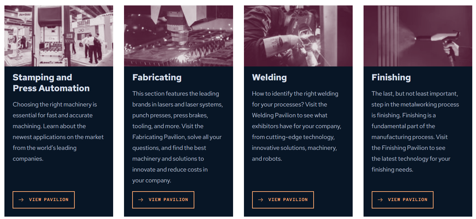Click arrow icon in Welding pavilion button
The height and width of the screenshot is (219, 476).
click(x=261, y=200)
